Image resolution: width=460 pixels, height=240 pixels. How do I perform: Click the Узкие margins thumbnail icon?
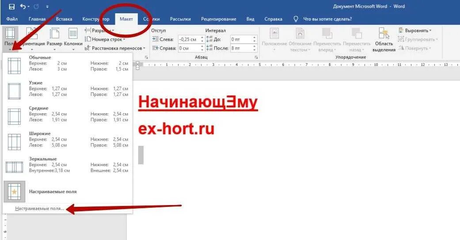(15, 91)
